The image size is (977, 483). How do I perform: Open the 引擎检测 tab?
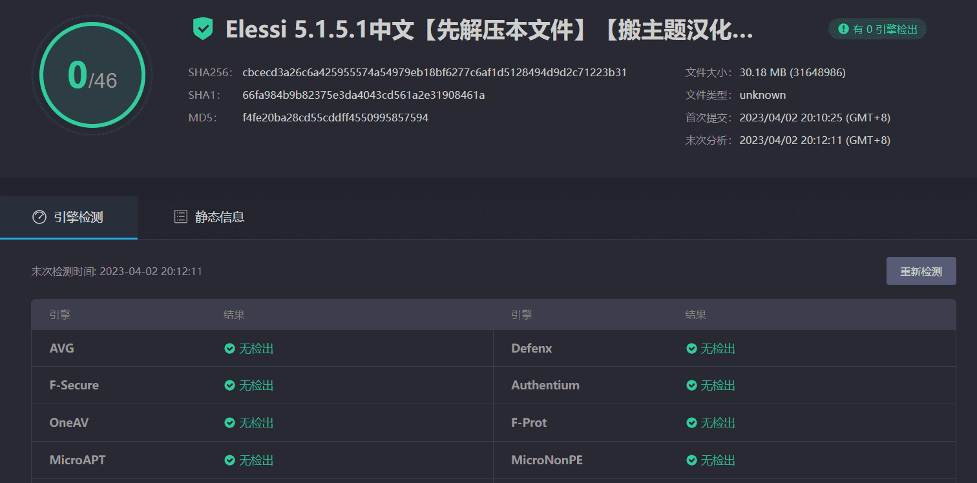pos(68,217)
